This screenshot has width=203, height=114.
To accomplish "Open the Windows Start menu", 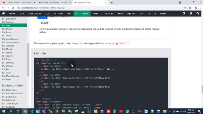I will pos(3,111).
